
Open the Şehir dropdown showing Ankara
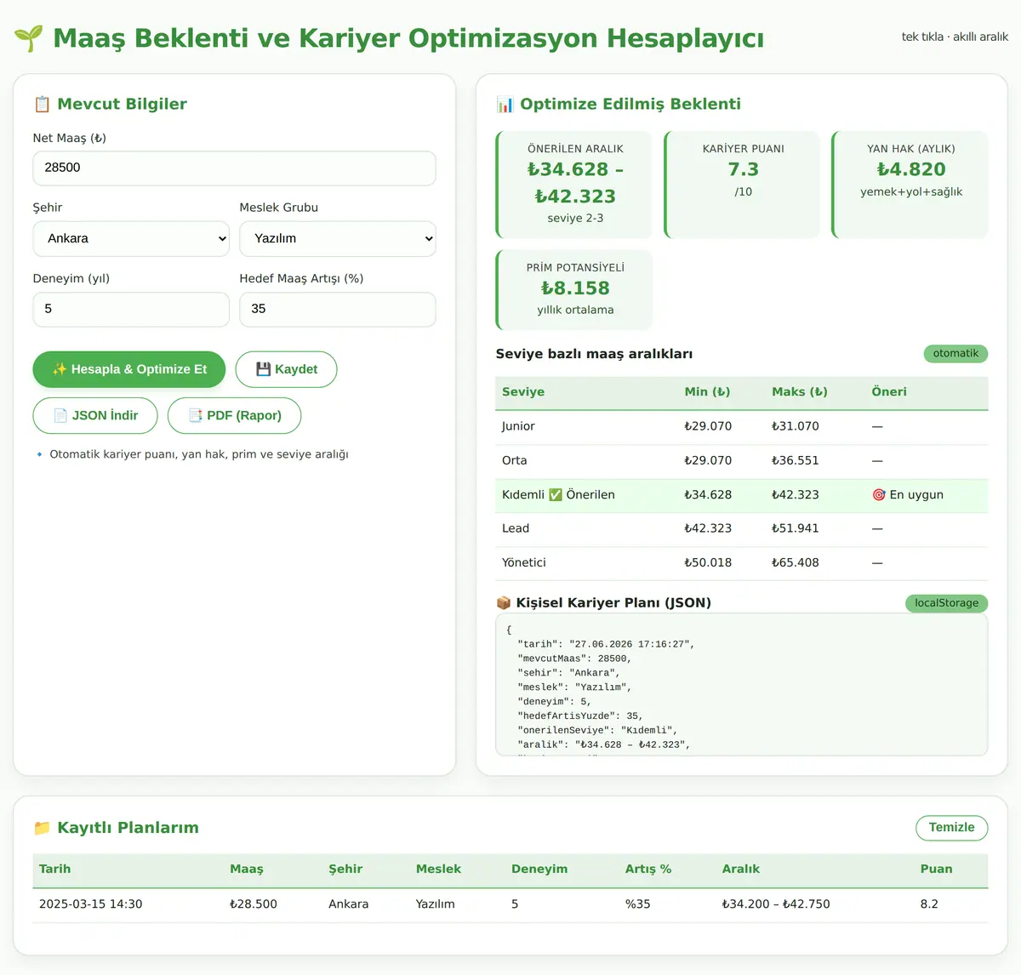[131, 239]
